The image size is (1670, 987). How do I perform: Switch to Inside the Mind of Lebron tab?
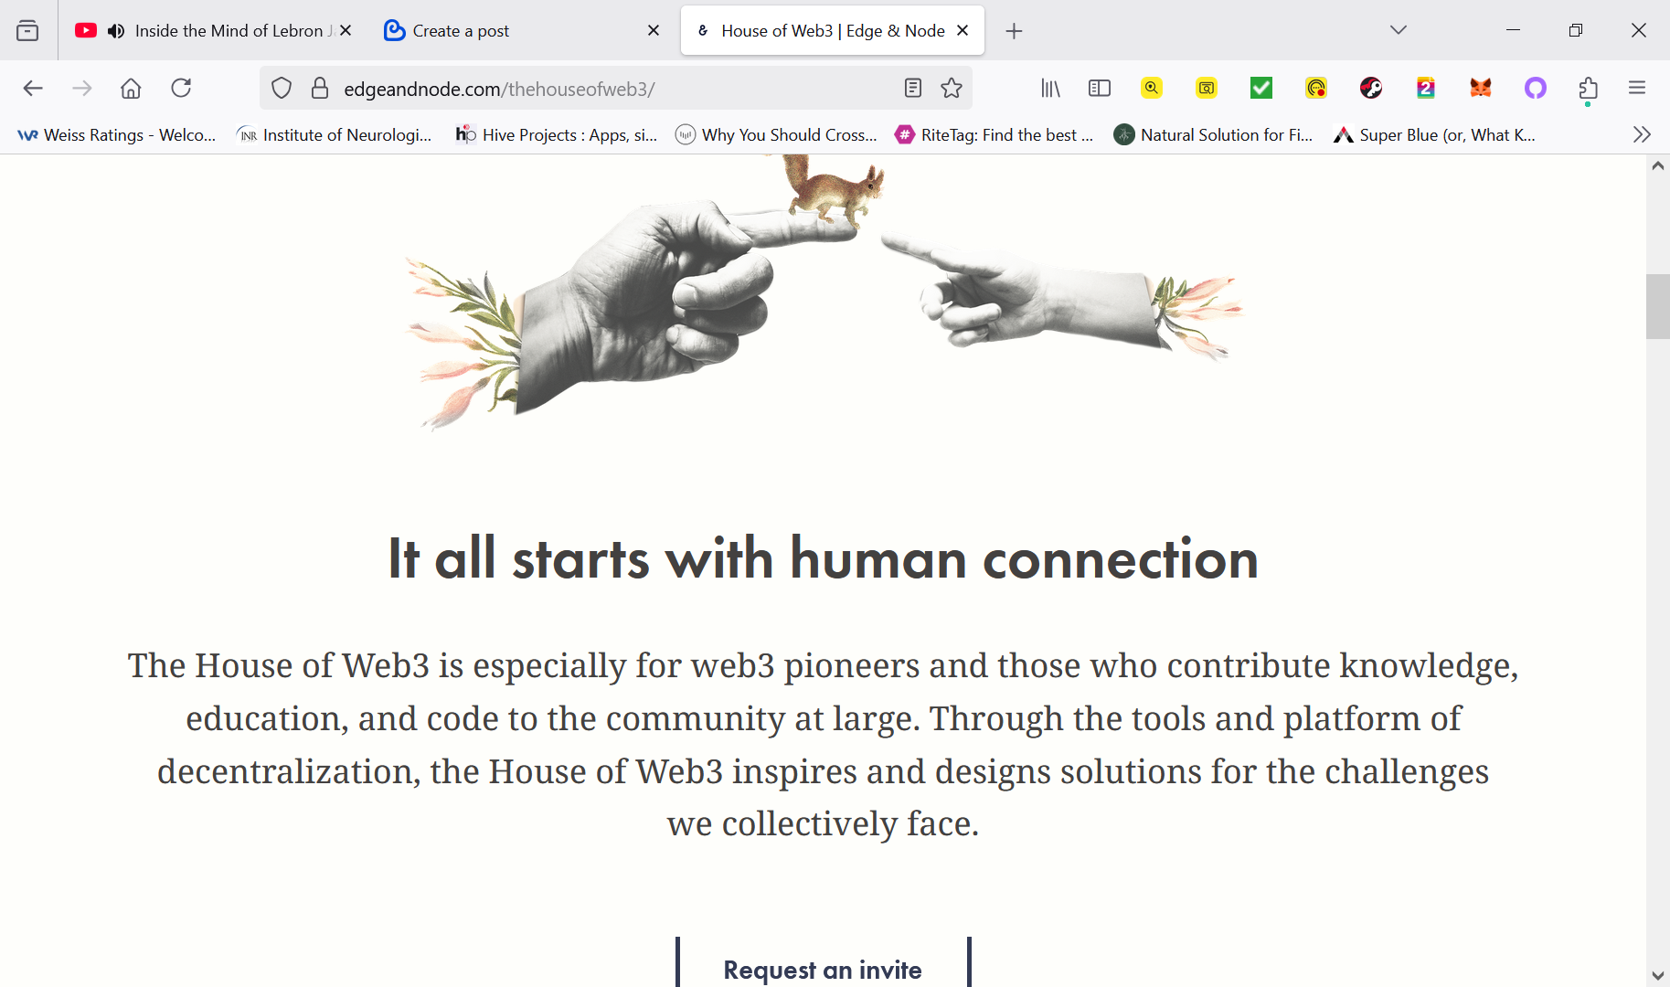pyautogui.click(x=213, y=30)
